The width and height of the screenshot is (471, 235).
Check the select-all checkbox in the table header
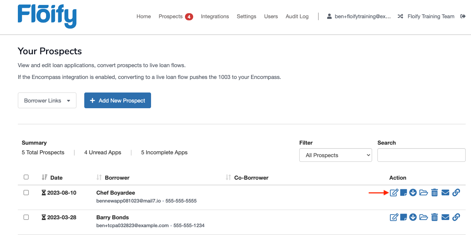click(x=26, y=177)
